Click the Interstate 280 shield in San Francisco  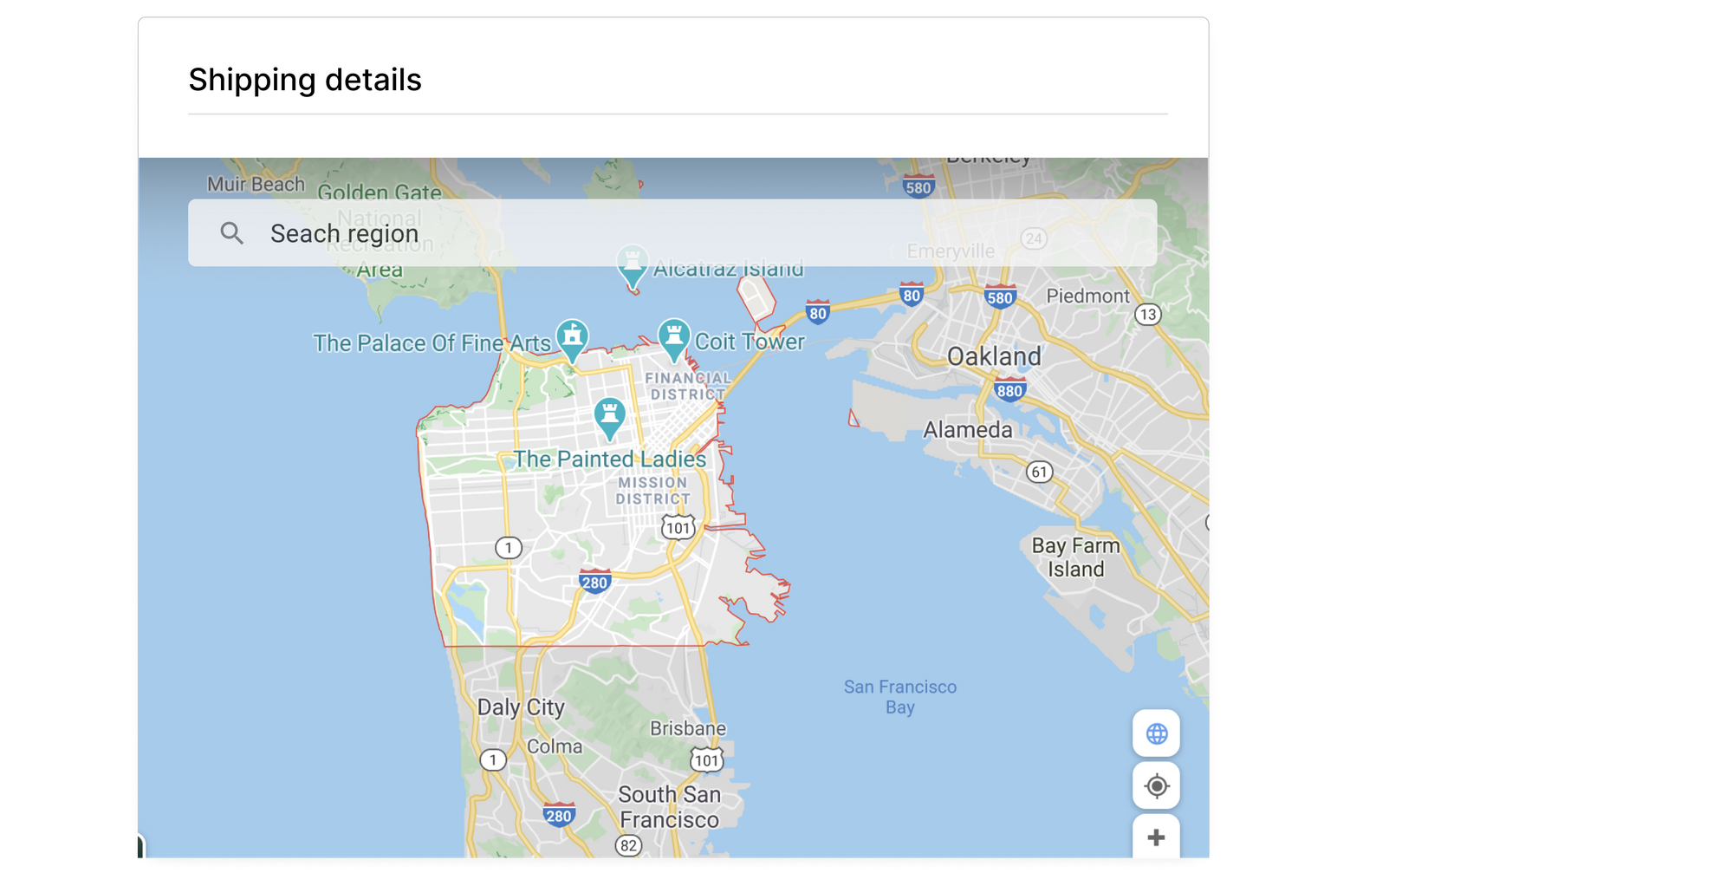coord(595,581)
